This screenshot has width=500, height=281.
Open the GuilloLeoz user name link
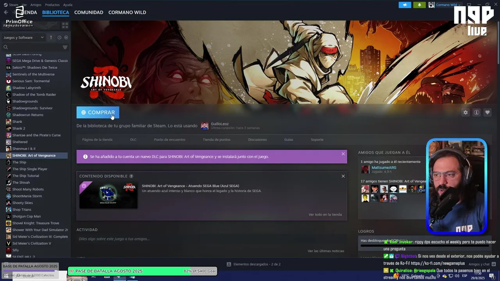(220, 124)
